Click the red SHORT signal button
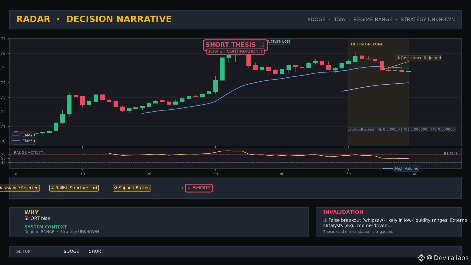This screenshot has height=265, width=471. 199,188
